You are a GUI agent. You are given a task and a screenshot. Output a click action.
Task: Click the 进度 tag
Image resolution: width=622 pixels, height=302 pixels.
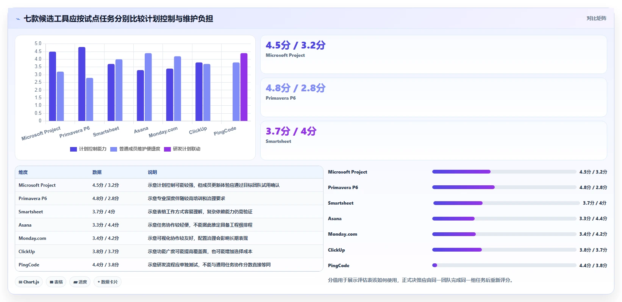[x=80, y=282]
